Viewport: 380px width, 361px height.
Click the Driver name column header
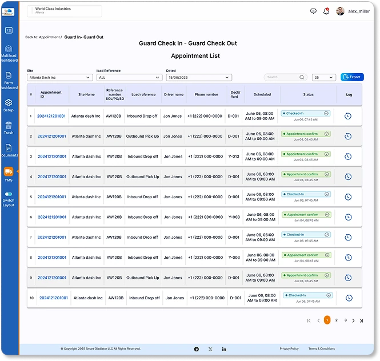174,94
